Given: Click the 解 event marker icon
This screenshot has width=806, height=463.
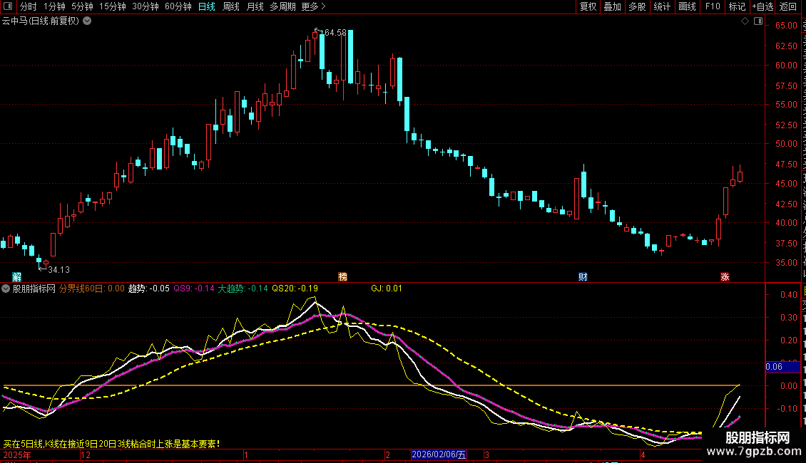Looking at the screenshot, I should click(x=17, y=277).
